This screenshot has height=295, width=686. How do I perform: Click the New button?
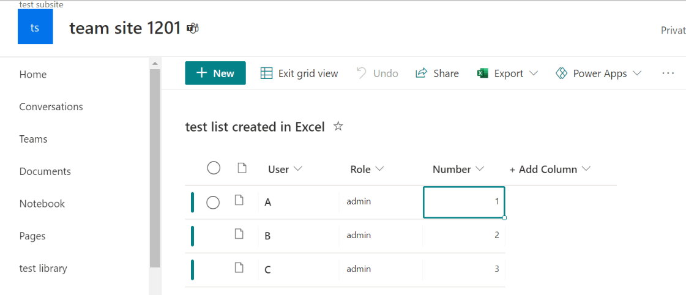point(215,73)
